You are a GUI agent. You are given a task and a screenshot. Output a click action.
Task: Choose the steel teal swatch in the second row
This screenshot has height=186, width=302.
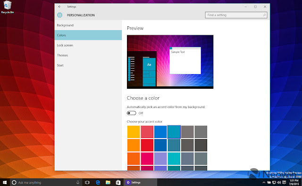[x=174, y=145]
